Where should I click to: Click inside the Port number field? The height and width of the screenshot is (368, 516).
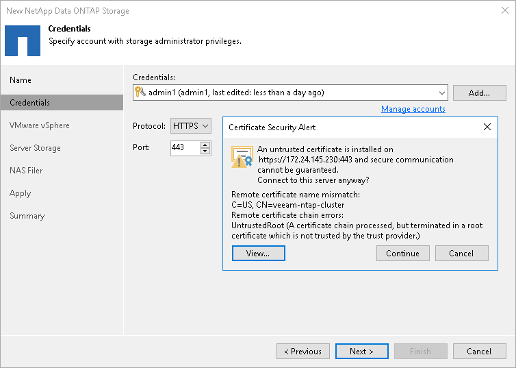click(185, 147)
